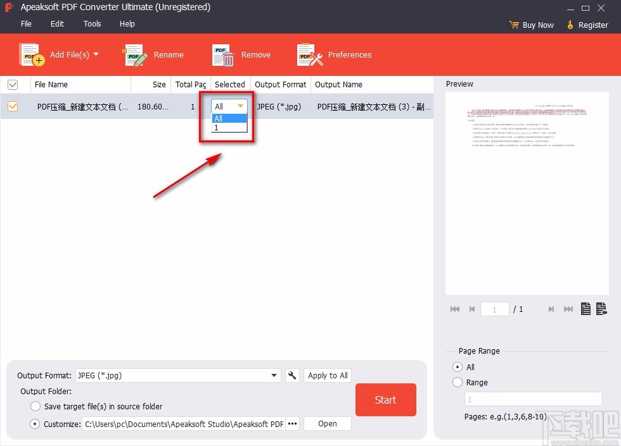Jump to last page in preview

(568, 309)
